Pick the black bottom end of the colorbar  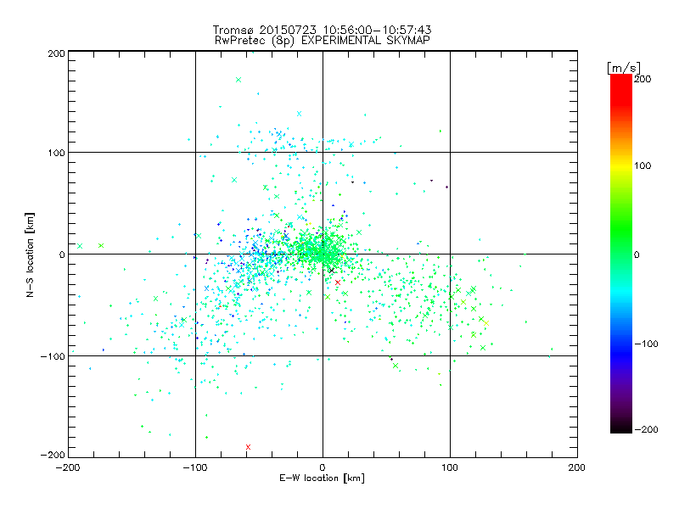pos(621,427)
